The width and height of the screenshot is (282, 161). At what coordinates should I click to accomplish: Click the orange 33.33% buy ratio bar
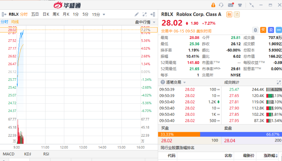pyautogui.click(x=179, y=134)
